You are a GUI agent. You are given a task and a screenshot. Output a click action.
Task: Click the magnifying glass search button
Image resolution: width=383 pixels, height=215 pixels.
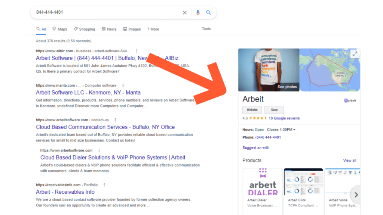point(208,13)
